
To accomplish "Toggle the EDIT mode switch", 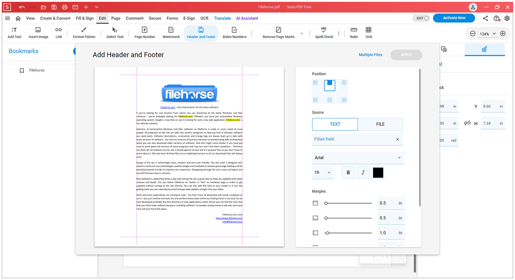I will pyautogui.click(x=421, y=18).
